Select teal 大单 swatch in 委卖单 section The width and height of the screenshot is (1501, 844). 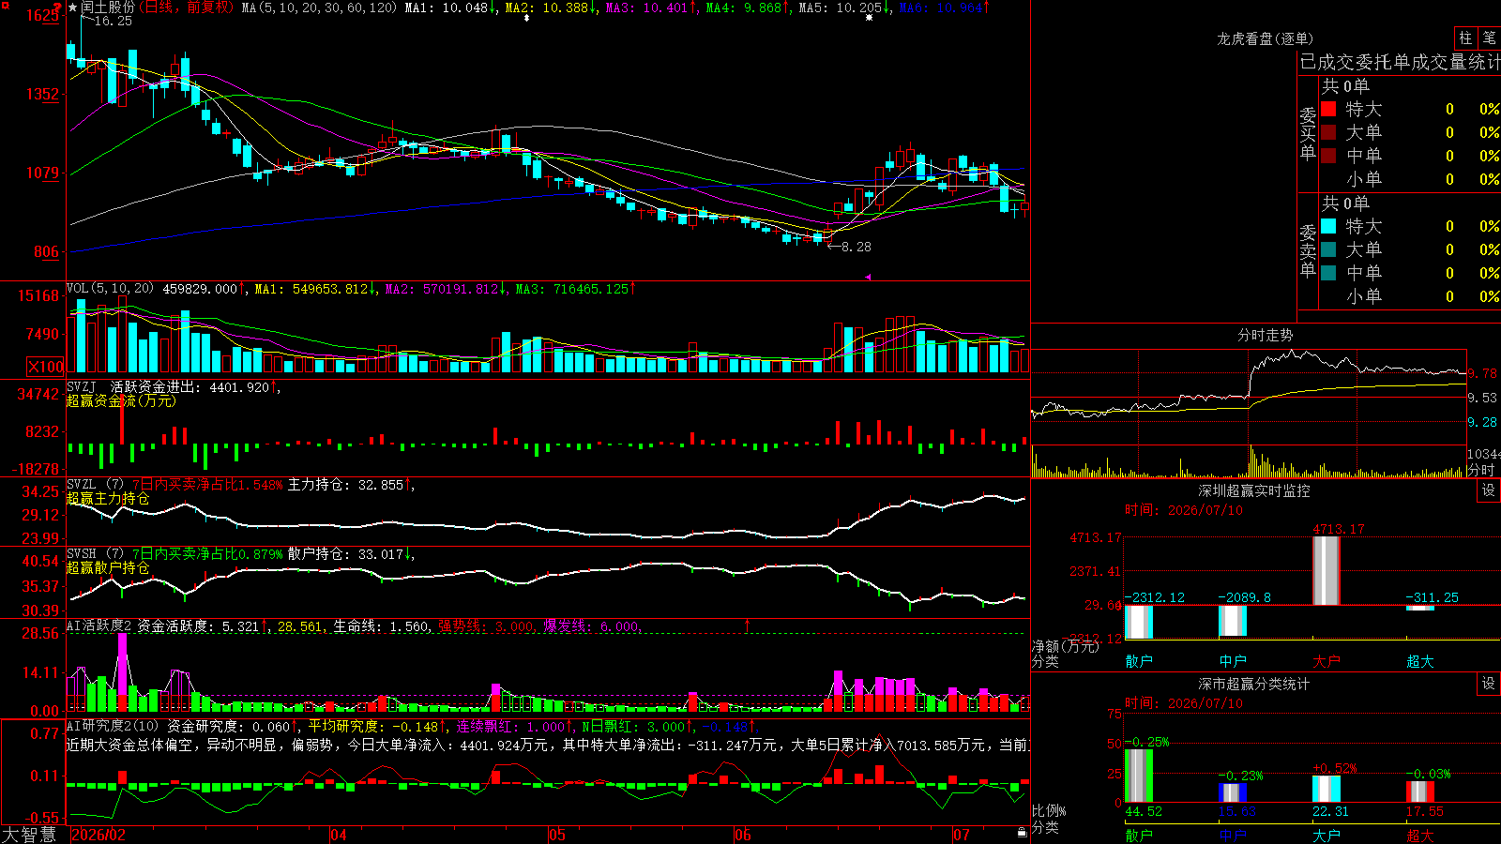[1328, 249]
